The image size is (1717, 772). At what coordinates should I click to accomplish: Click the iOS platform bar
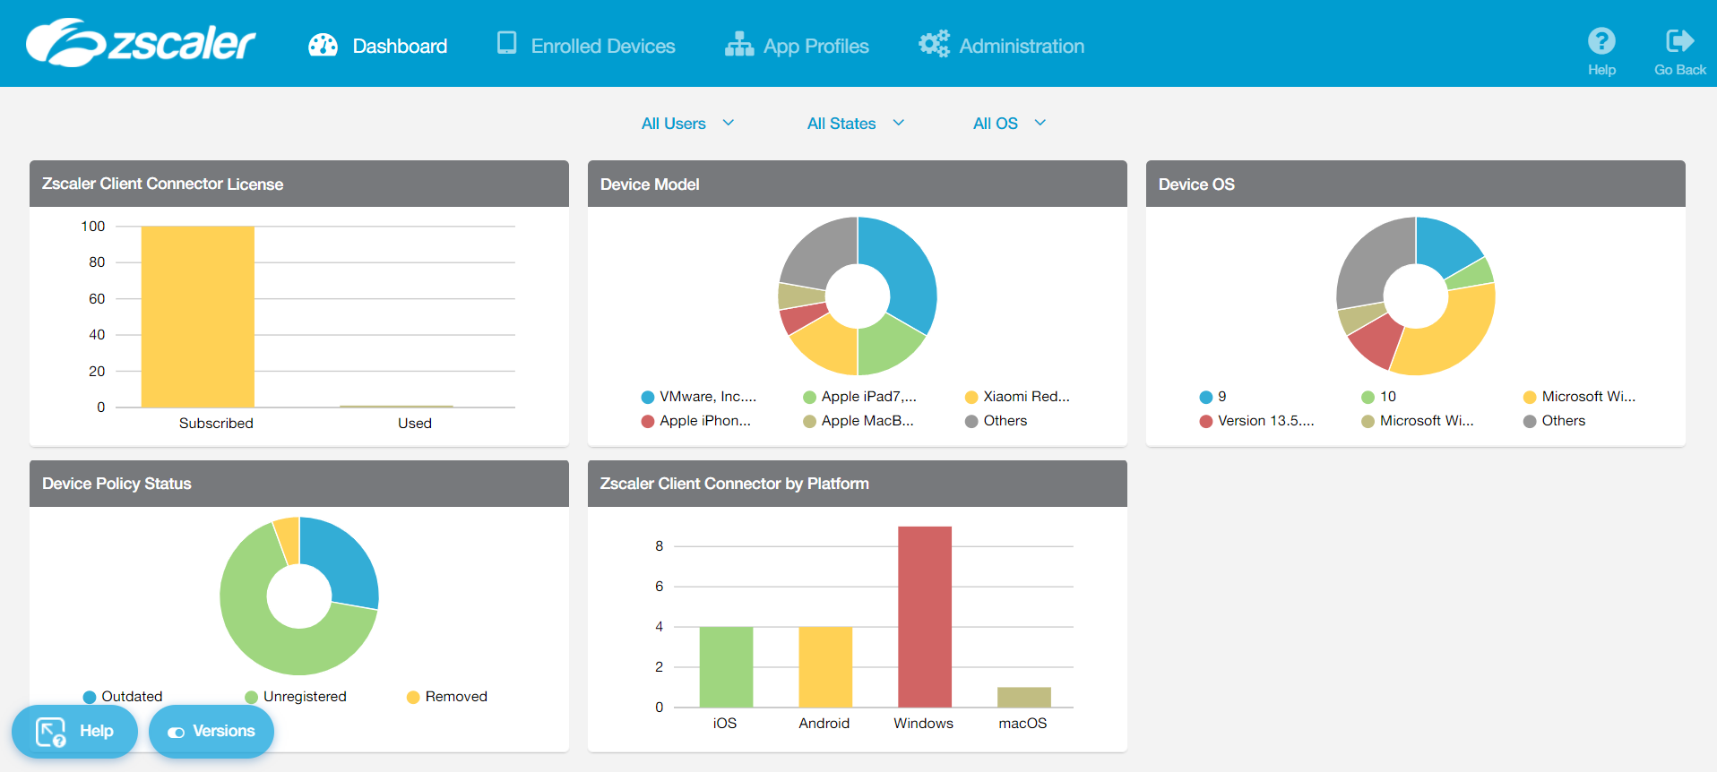coord(726,667)
